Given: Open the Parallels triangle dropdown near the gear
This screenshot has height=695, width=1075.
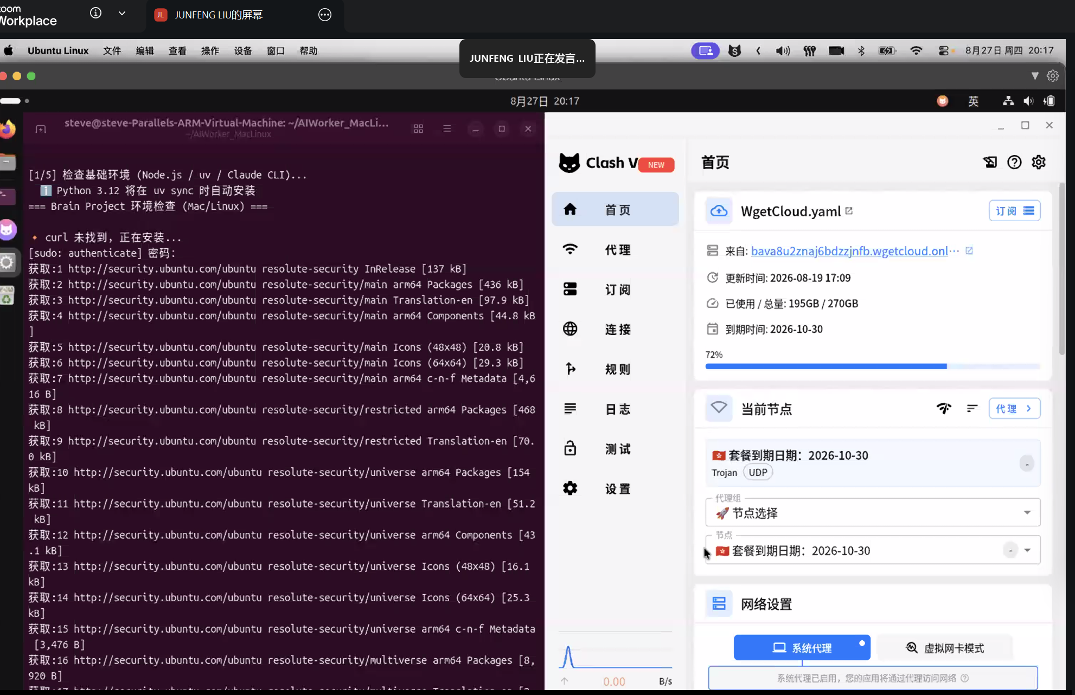Looking at the screenshot, I should pyautogui.click(x=1035, y=76).
